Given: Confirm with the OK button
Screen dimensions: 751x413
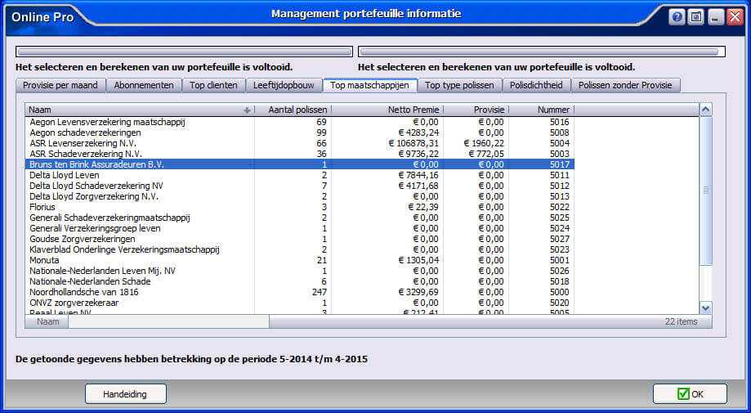Looking at the screenshot, I should coord(691,394).
